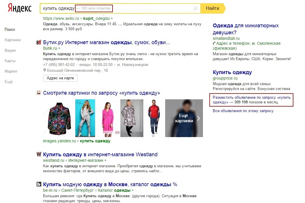Click the Бутик.ру favicon icon
This screenshot has height=203, width=305.
(39, 42)
